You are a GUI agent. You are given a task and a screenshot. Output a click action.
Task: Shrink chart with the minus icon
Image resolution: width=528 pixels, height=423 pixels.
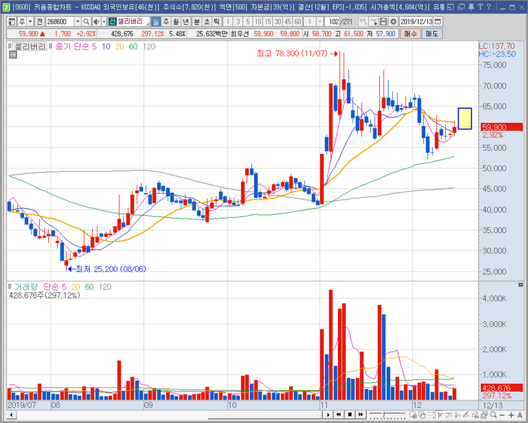tap(502, 415)
